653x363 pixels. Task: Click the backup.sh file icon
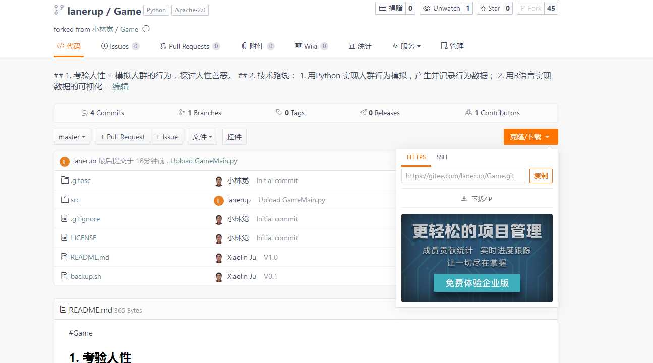64,276
